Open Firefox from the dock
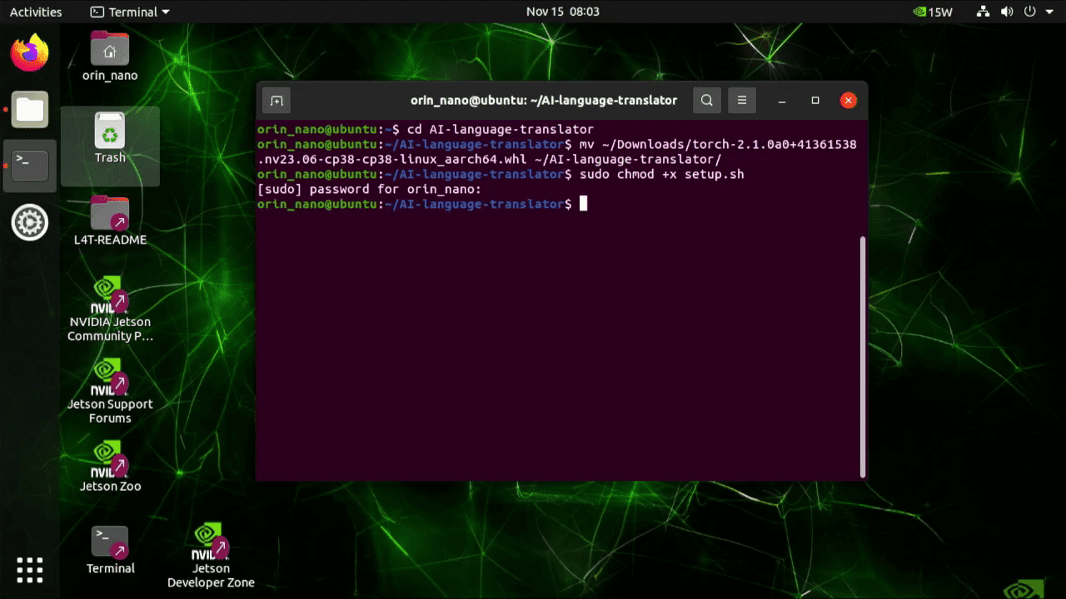The height and width of the screenshot is (599, 1066). (x=29, y=52)
